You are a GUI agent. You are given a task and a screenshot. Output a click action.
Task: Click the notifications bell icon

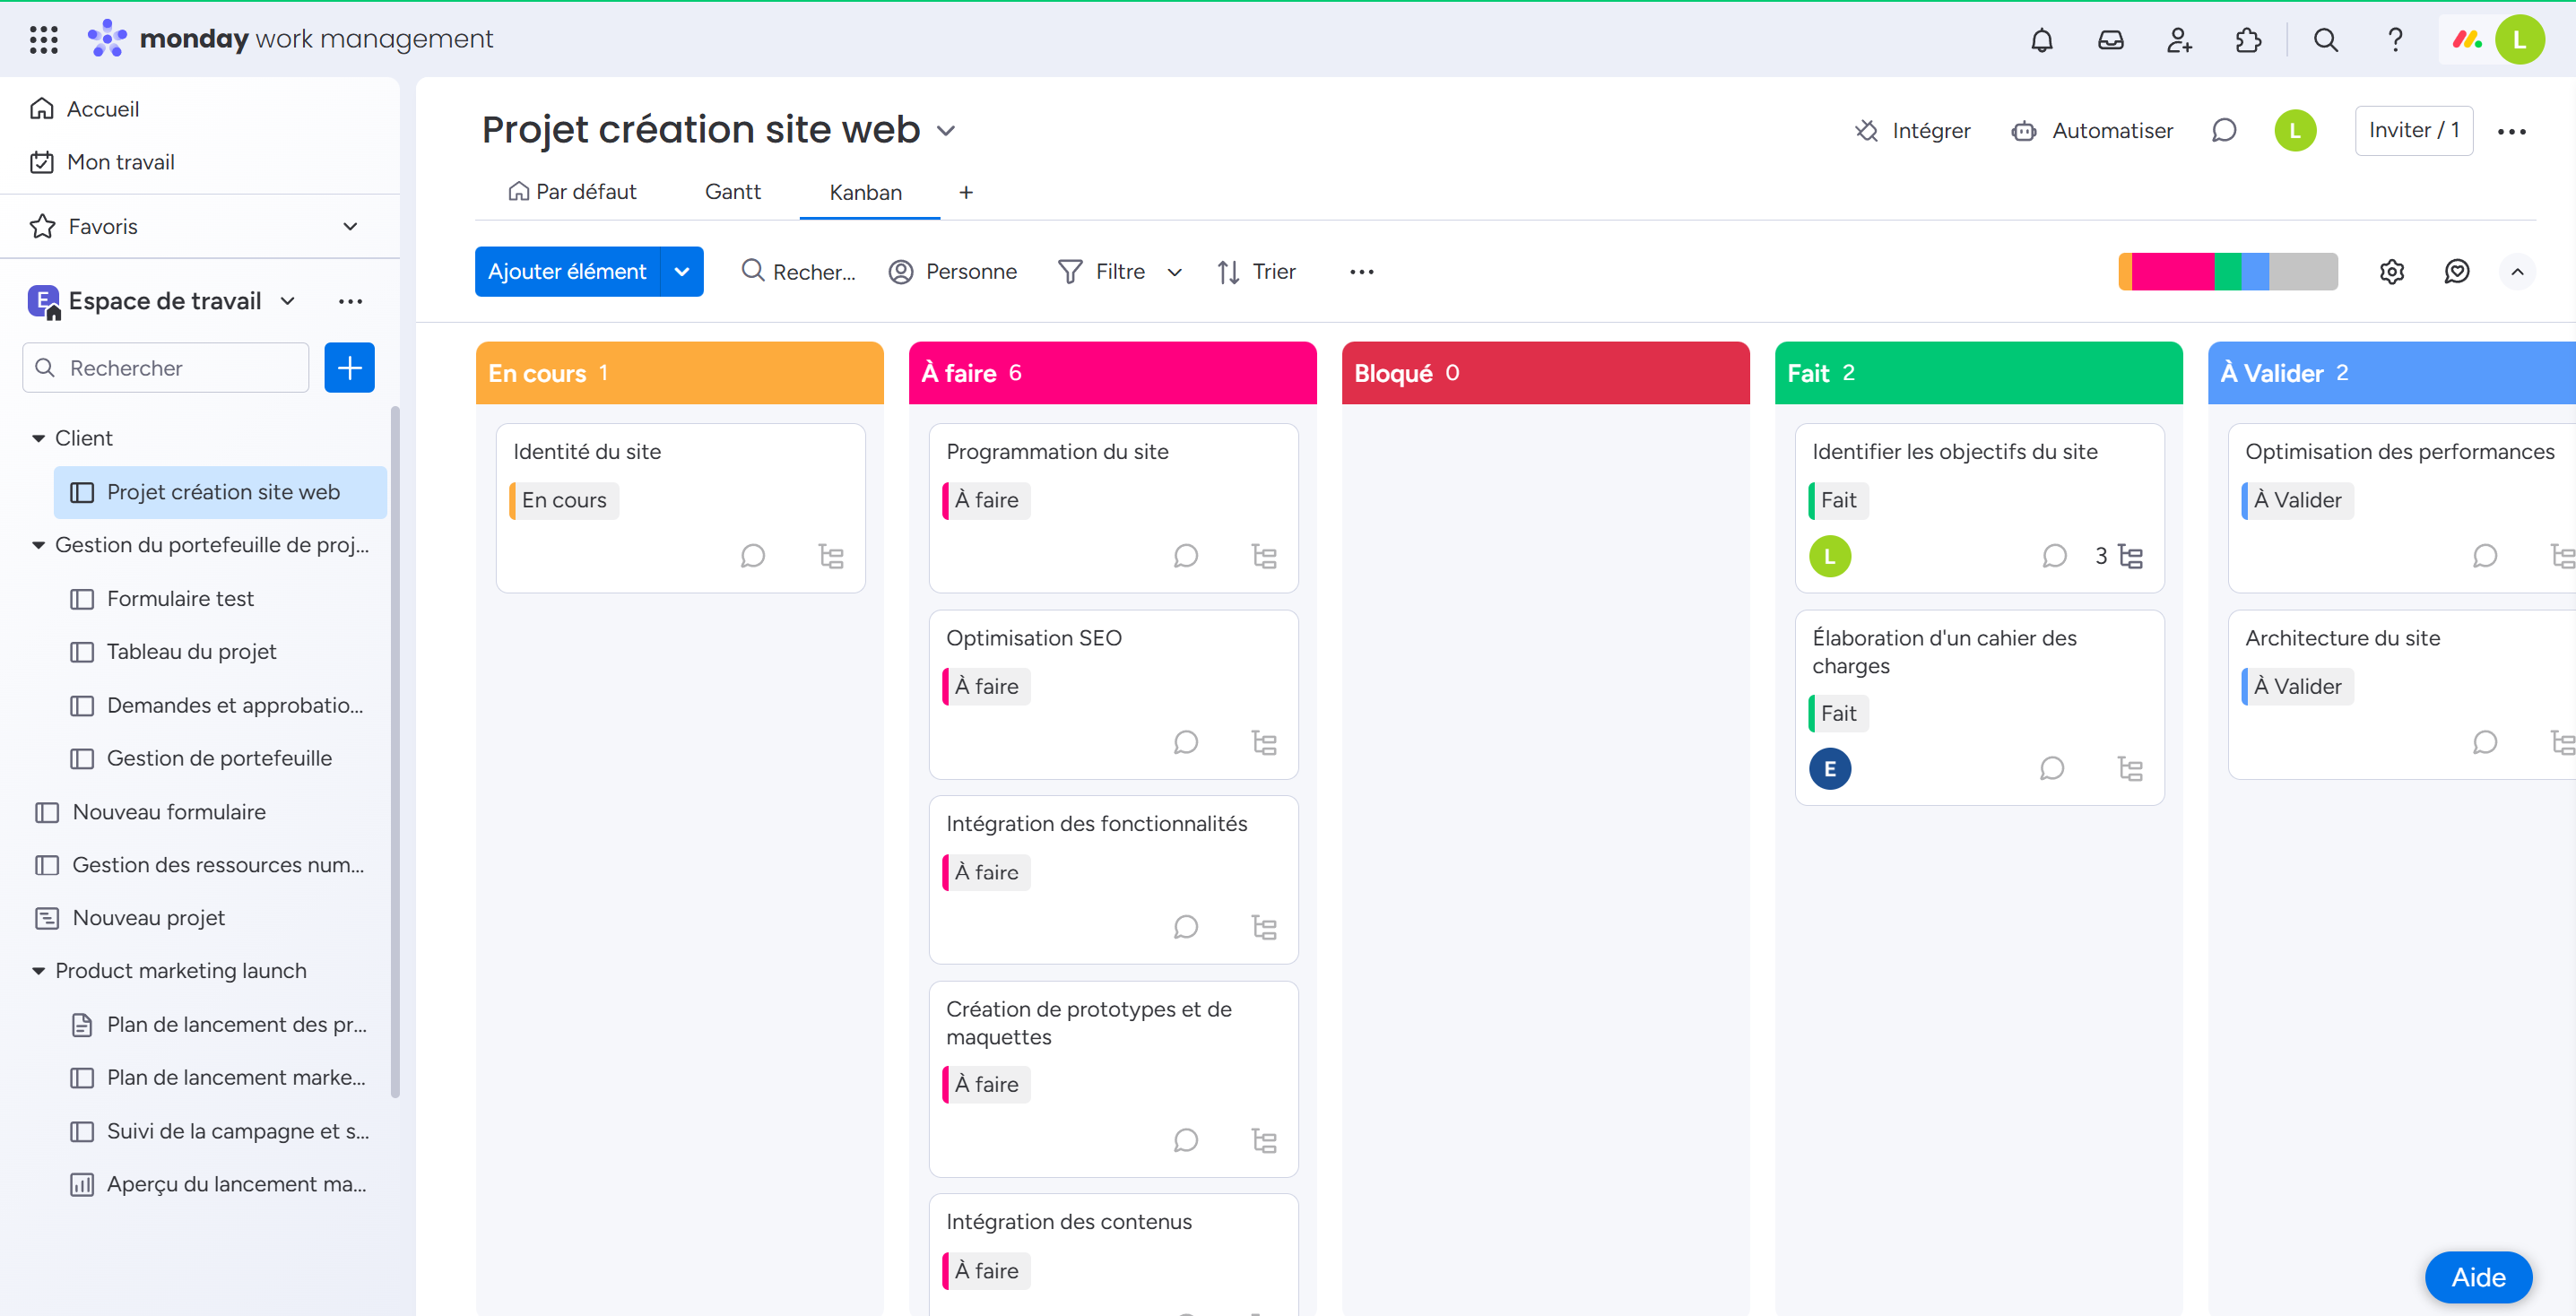tap(2043, 37)
